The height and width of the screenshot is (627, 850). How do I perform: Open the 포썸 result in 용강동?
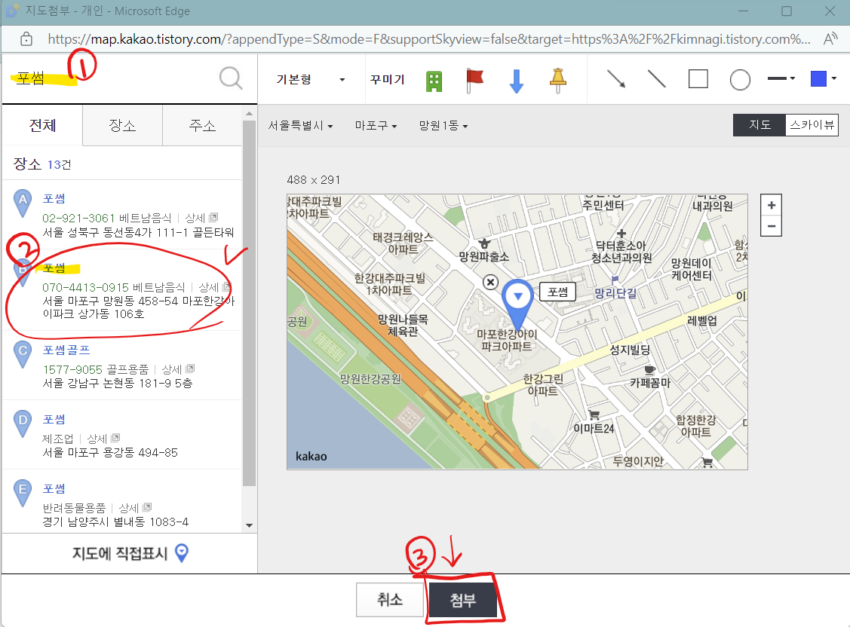(54, 419)
